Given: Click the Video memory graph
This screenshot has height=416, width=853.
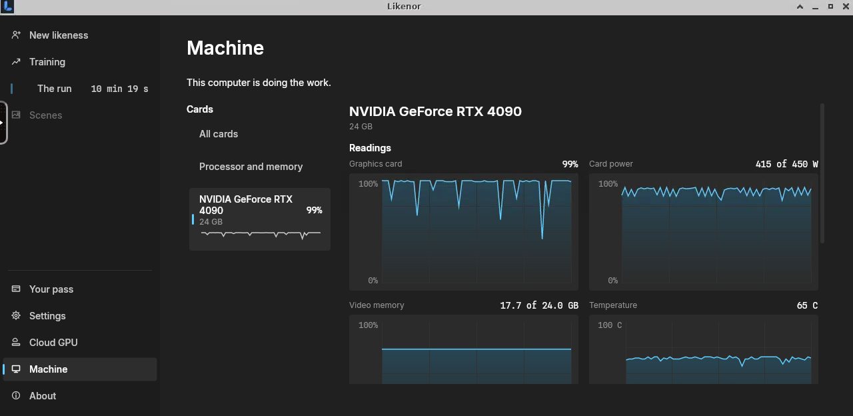Looking at the screenshot, I should [464, 349].
